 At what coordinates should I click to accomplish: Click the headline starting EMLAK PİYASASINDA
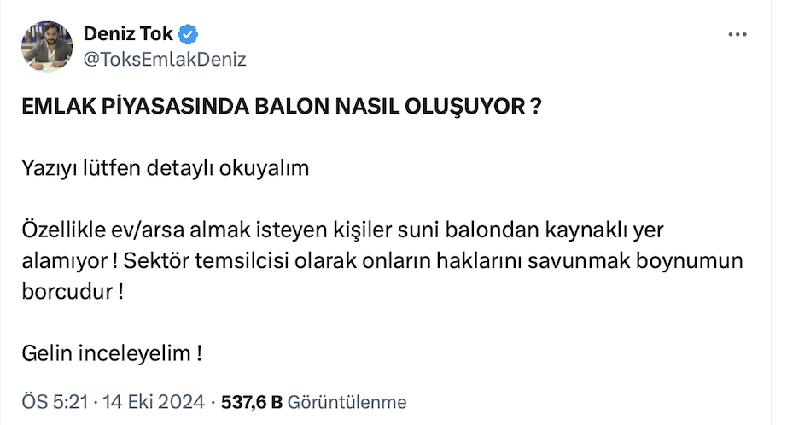pyautogui.click(x=281, y=112)
